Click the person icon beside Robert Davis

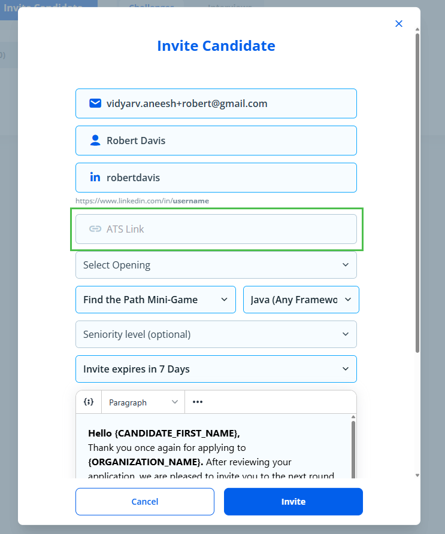point(95,141)
